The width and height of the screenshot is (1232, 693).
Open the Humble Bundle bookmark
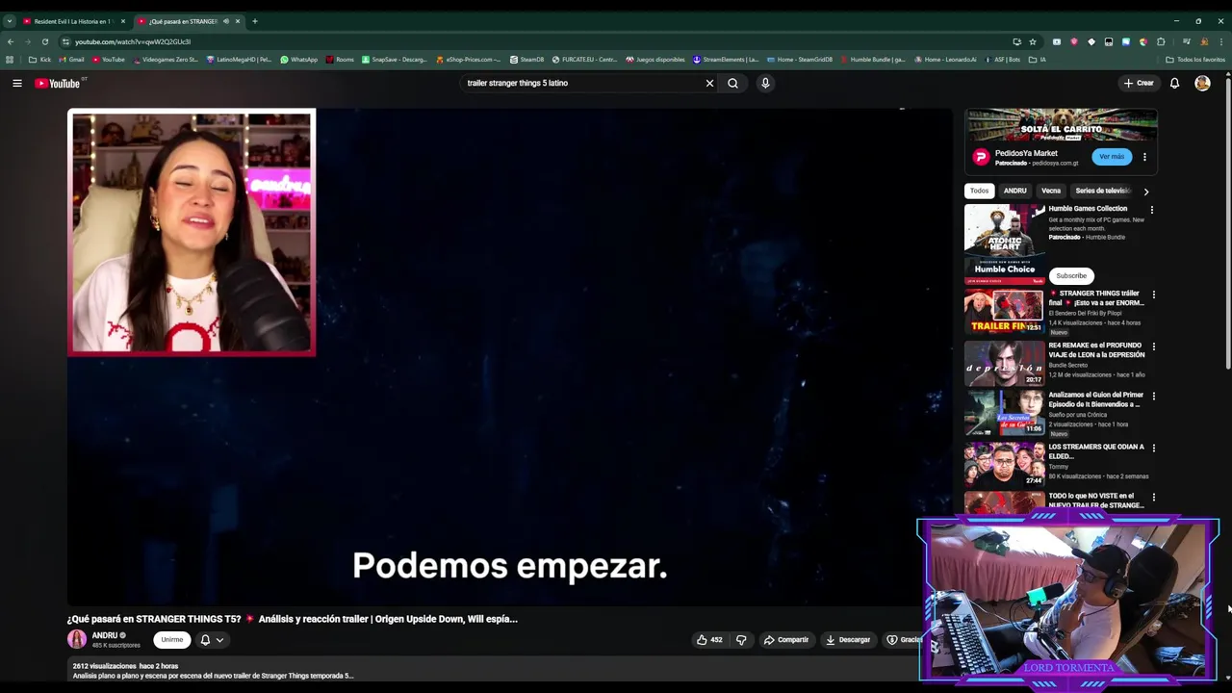pos(872,60)
